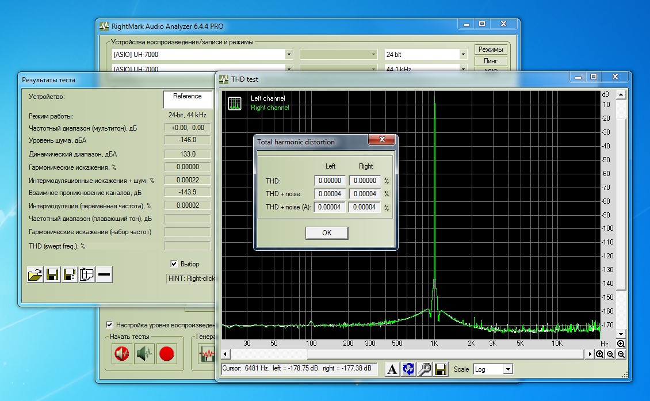
Task: Click the waveform generator icon in main window
Action: [x=207, y=354]
